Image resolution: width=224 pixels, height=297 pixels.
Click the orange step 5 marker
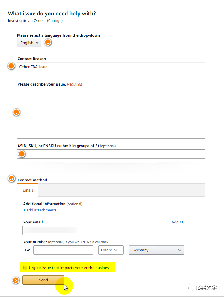[x=11, y=179]
